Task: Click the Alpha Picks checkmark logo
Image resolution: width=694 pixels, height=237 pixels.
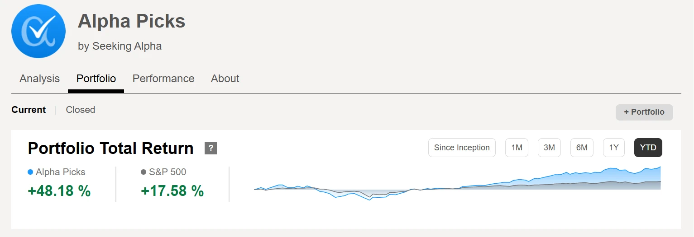Action: (38, 31)
